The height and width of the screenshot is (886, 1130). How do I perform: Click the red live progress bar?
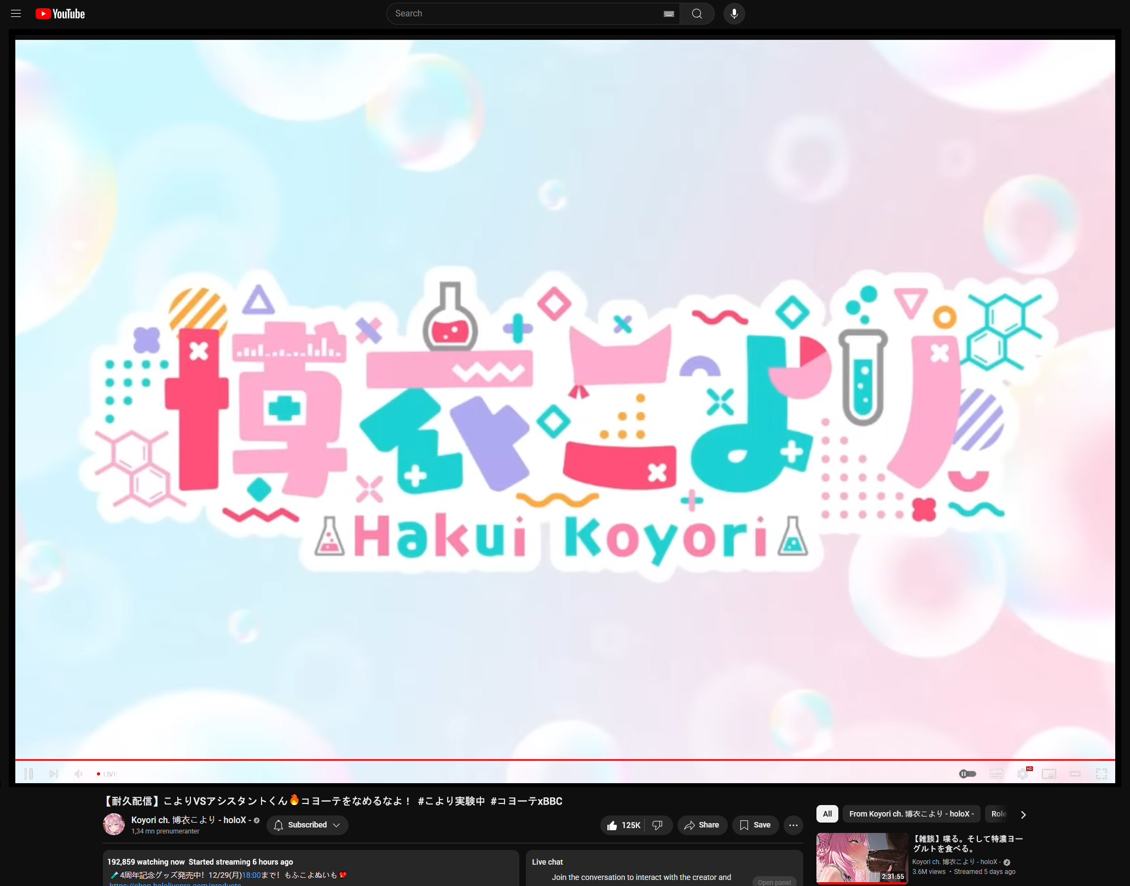click(x=565, y=760)
